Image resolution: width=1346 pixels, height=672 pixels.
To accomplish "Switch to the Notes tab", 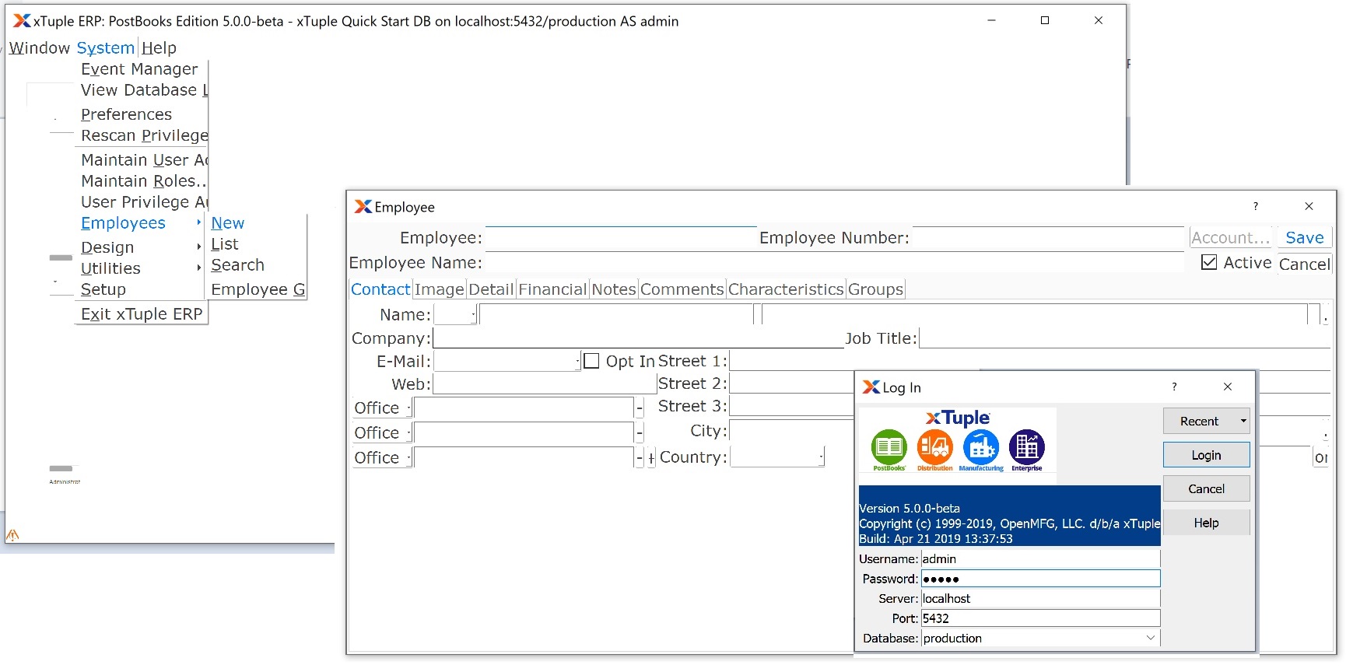I will [x=614, y=289].
